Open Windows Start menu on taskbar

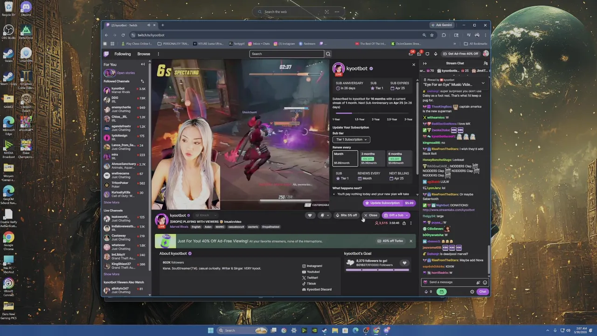coord(211,330)
